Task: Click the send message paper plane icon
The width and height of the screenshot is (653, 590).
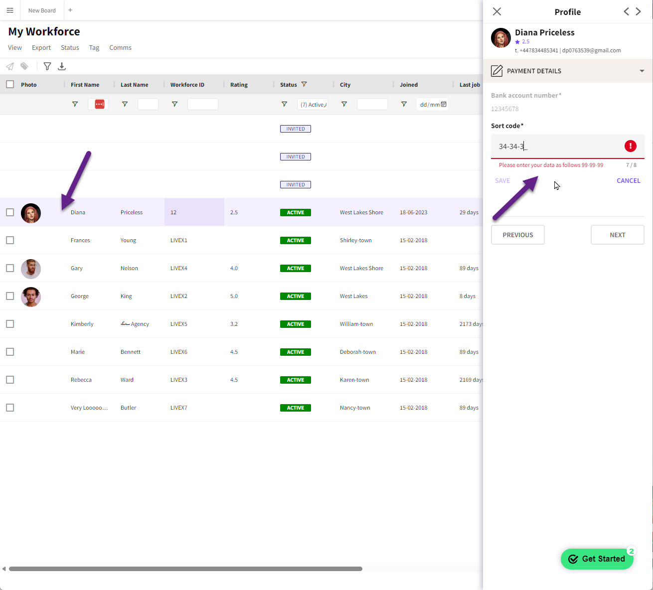Action: coord(10,66)
